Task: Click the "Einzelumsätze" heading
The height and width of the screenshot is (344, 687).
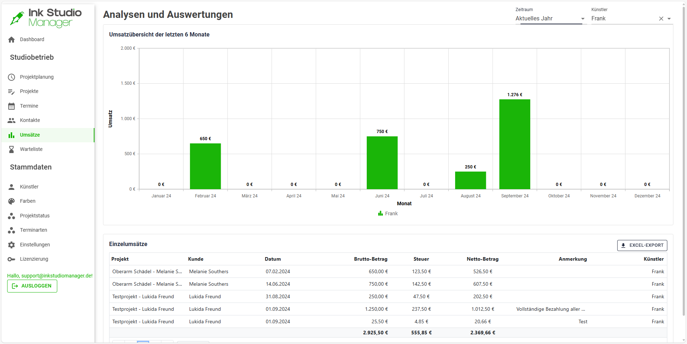Action: 128,244
